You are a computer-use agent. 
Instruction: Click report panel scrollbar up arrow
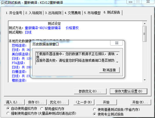point(145,23)
